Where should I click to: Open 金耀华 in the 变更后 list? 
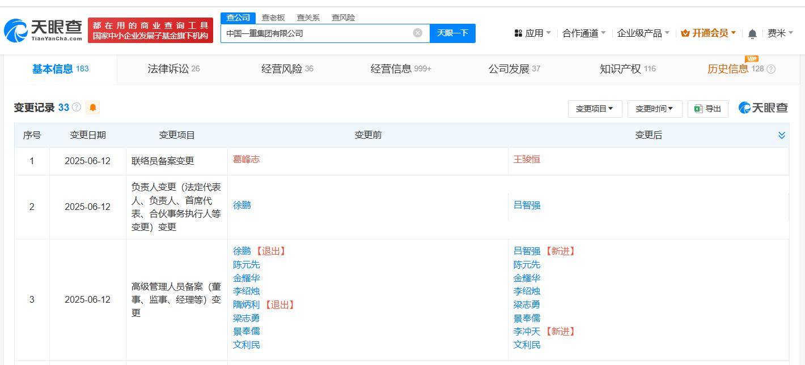click(x=527, y=278)
